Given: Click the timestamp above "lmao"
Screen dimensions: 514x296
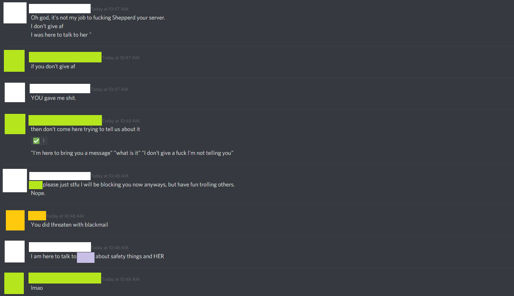Looking at the screenshot, I should pos(121,279).
